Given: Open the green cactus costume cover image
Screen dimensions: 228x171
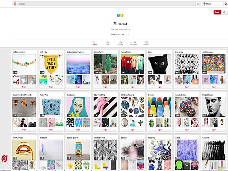Looking at the screenshot, I should tap(106, 64).
